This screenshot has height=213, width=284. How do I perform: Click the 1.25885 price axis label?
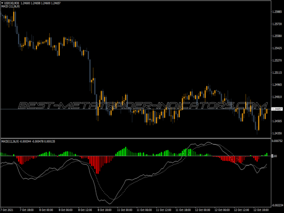[277, 12]
